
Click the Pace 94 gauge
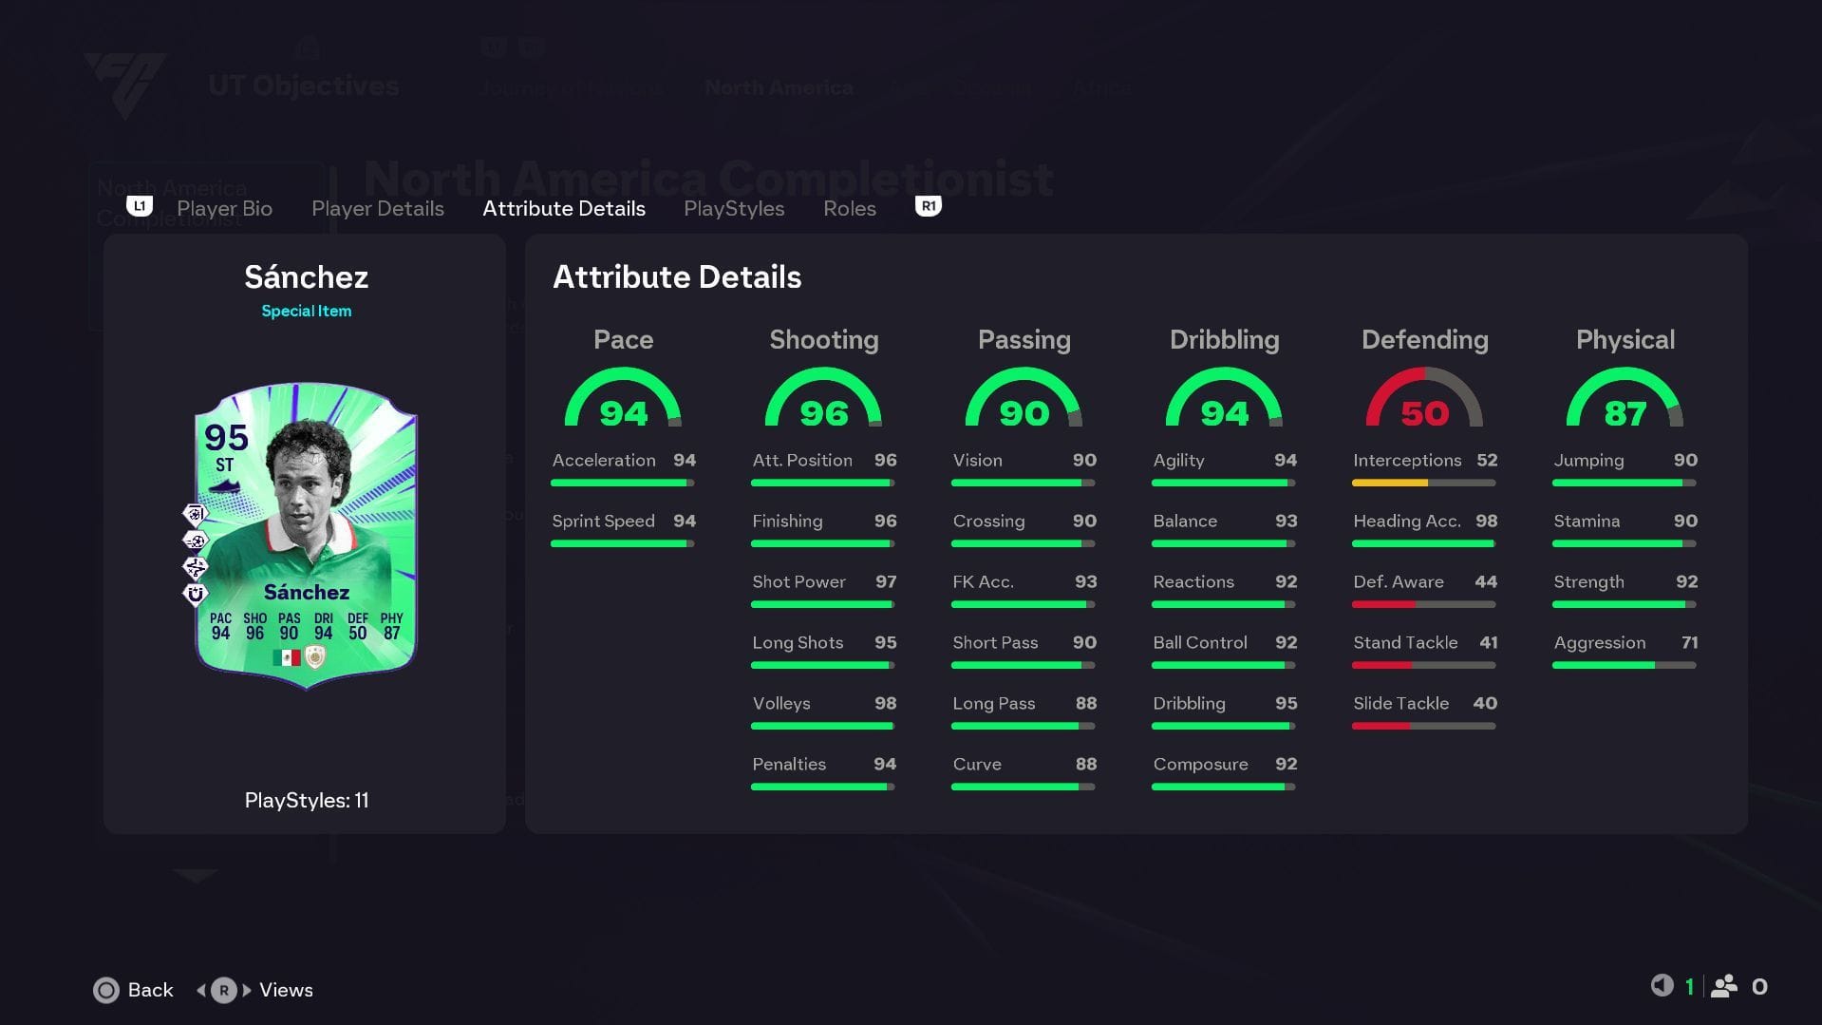[x=623, y=397]
